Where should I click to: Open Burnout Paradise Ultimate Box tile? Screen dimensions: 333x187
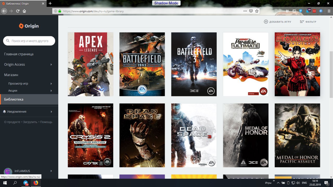pyautogui.click(x=246, y=64)
